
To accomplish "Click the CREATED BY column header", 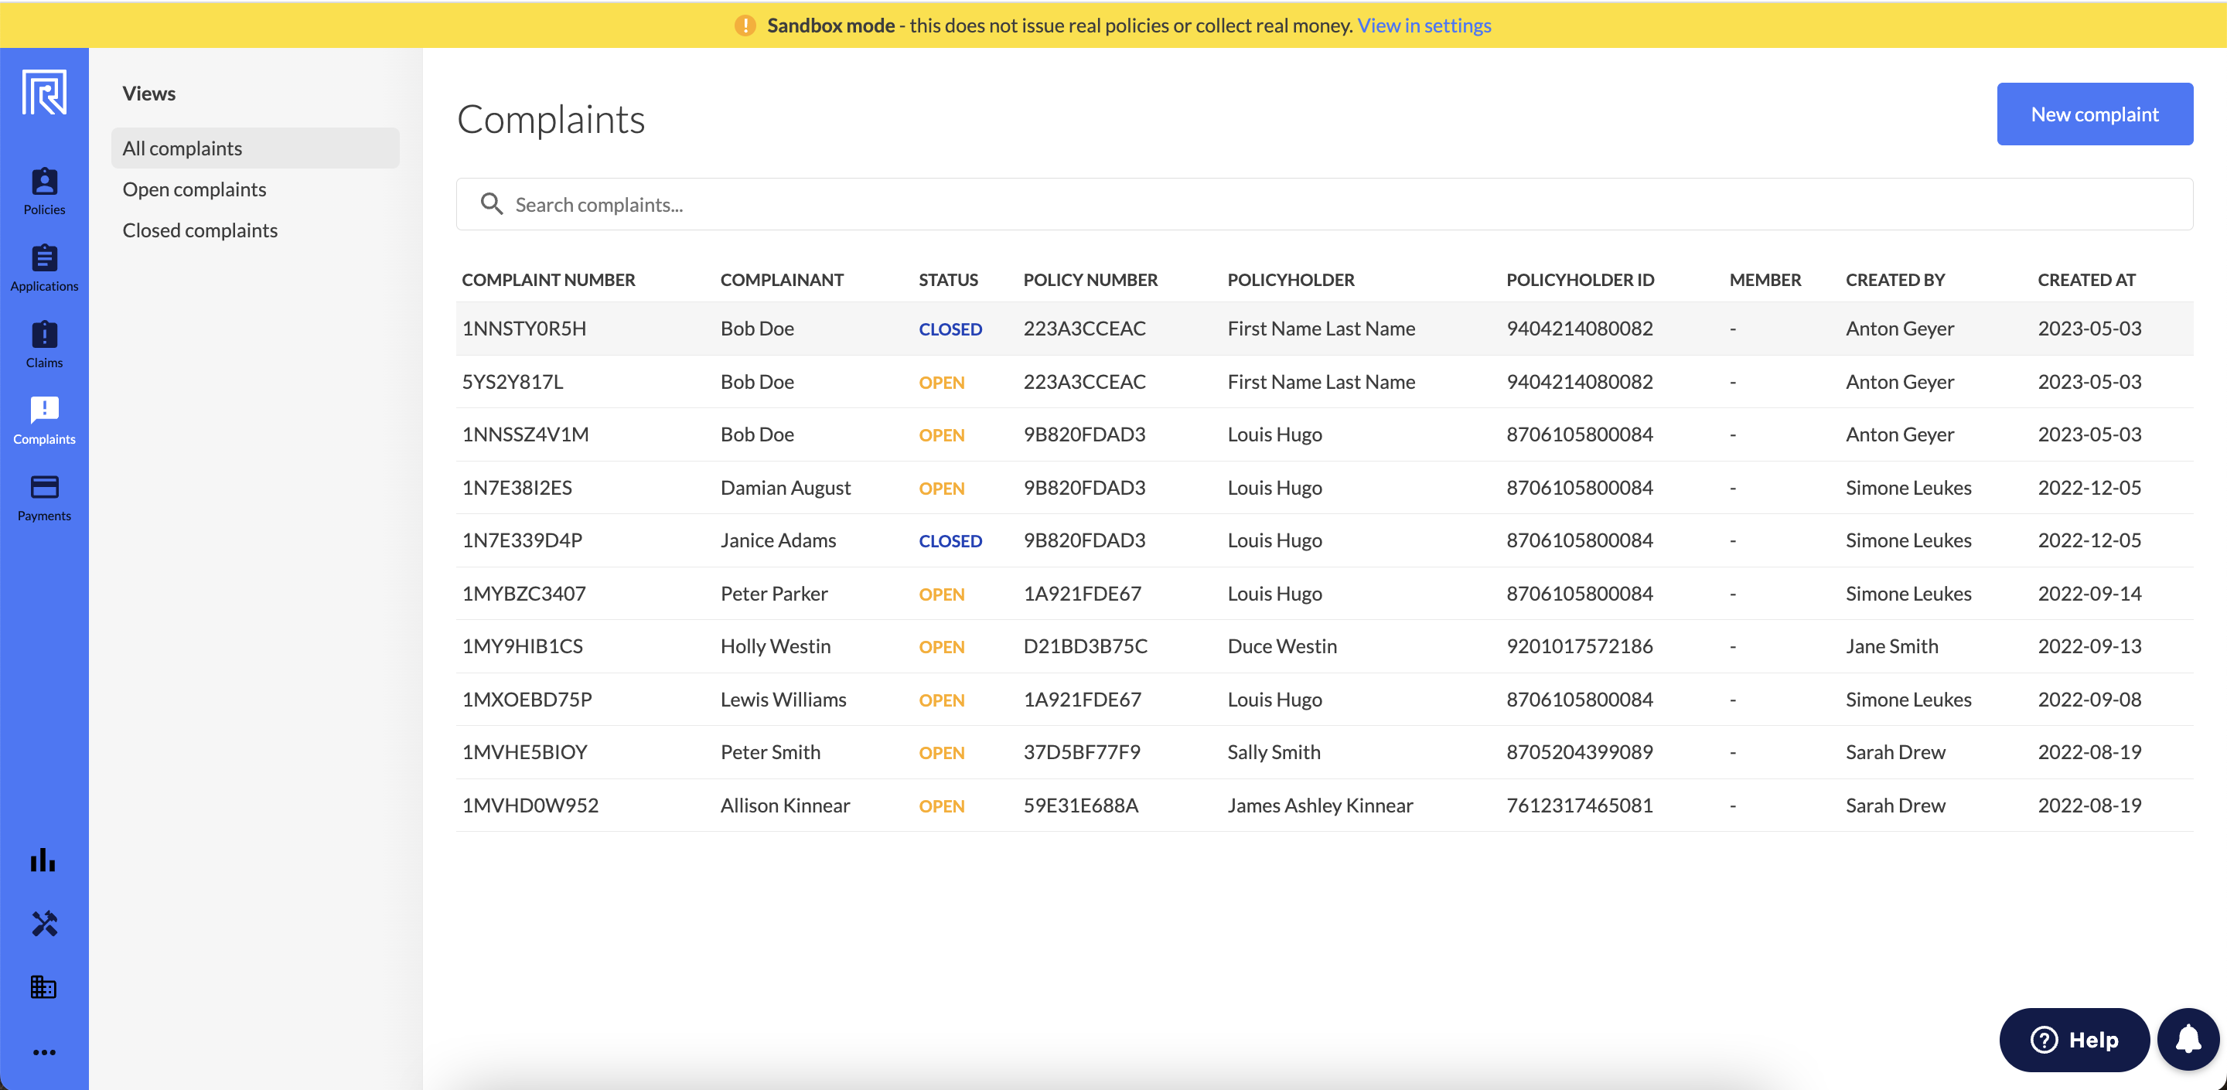I will coord(1895,279).
